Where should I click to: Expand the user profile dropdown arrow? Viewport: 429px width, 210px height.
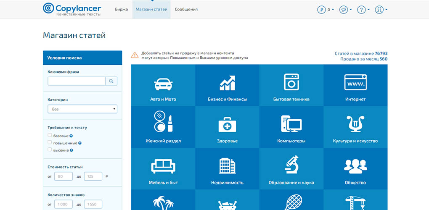(x=387, y=10)
